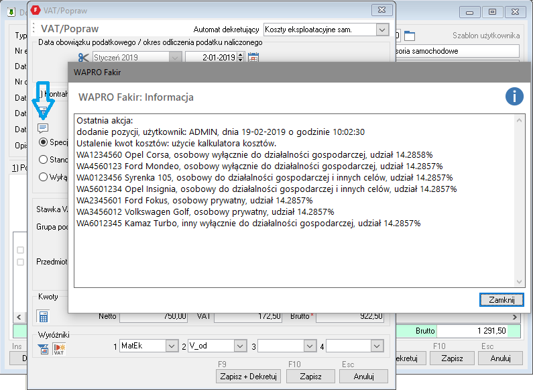Click Zapisz in the background document window
The image size is (533, 390).
pyautogui.click(x=452, y=358)
